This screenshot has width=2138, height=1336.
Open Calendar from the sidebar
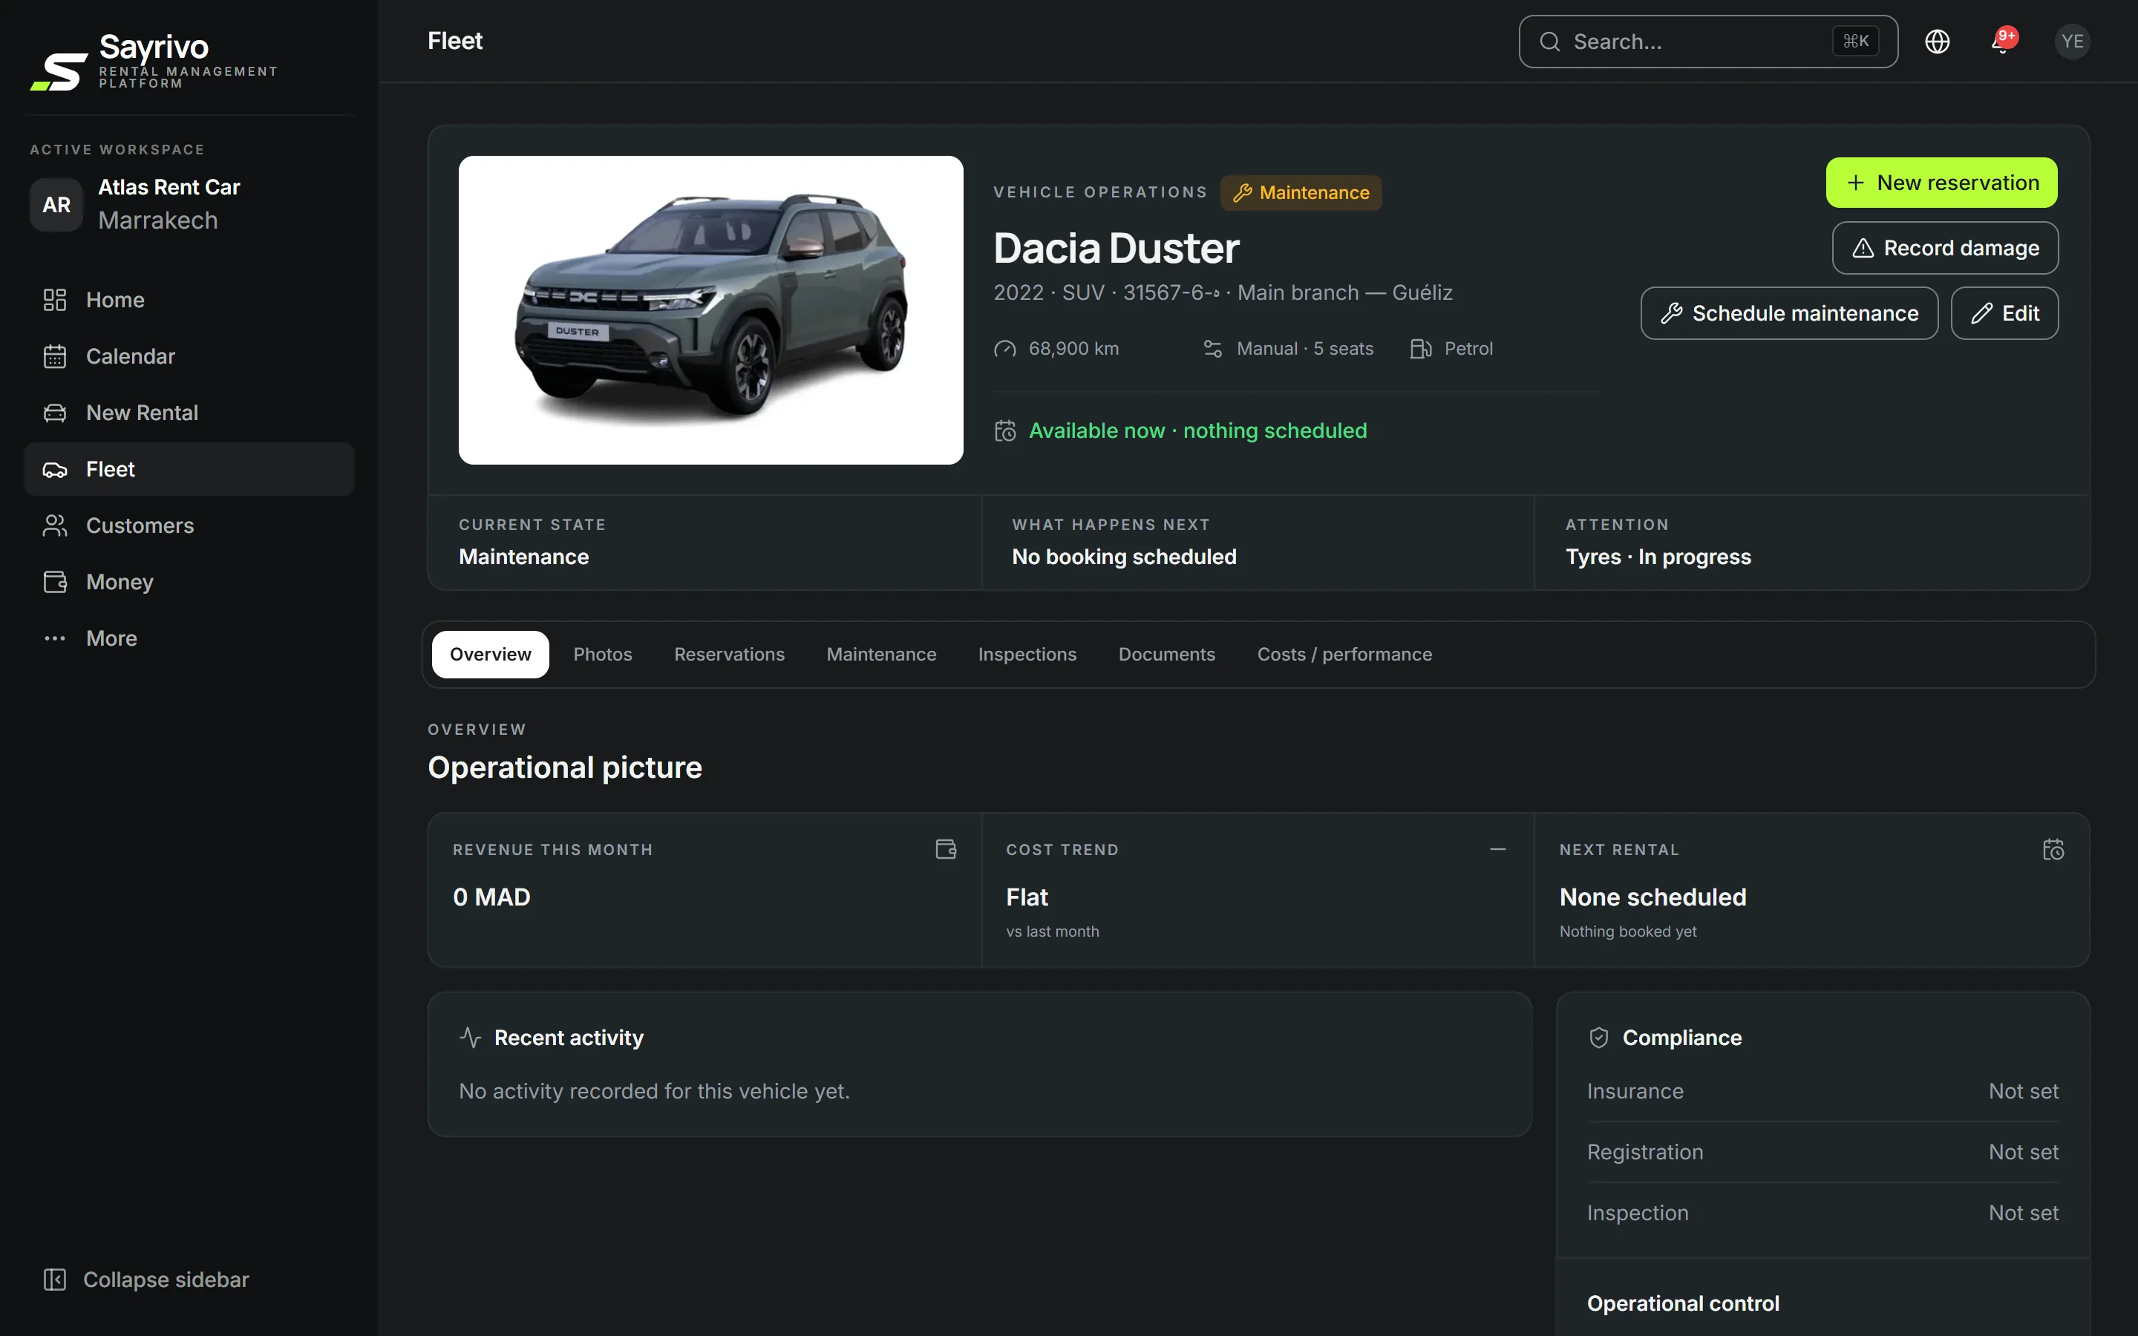188,356
